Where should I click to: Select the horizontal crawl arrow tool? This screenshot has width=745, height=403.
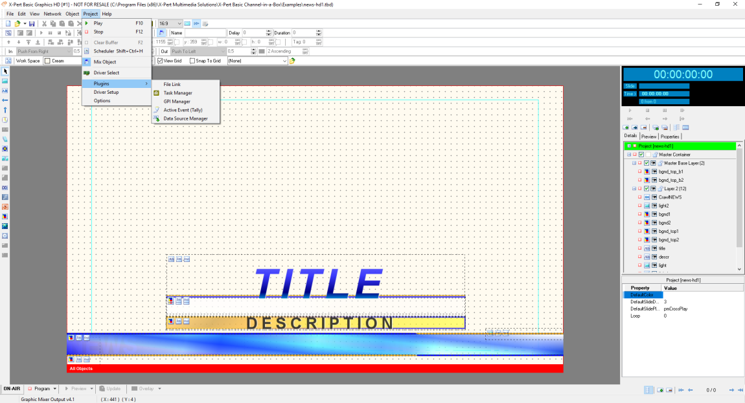5,100
